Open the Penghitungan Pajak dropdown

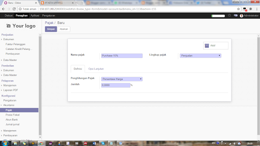pyautogui.click(x=122, y=79)
